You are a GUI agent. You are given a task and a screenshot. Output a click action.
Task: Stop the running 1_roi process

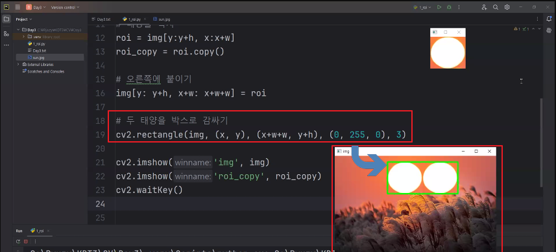(x=26, y=242)
